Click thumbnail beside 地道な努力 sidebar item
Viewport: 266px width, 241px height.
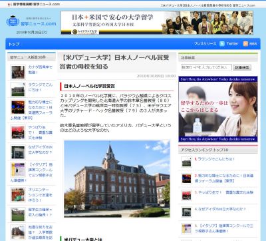click(x=18, y=232)
